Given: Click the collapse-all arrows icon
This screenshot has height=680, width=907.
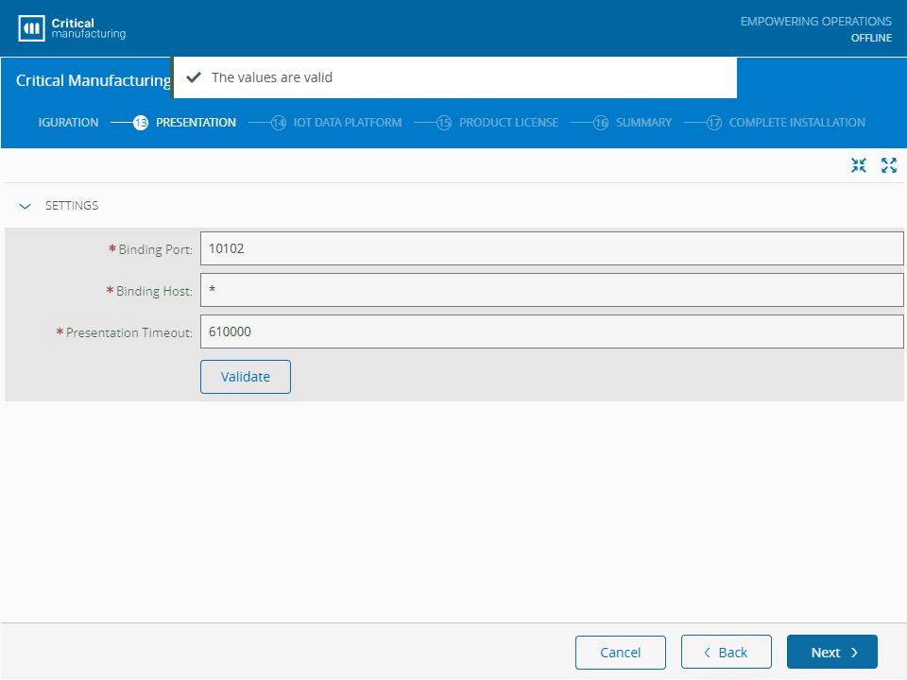Looking at the screenshot, I should (858, 166).
